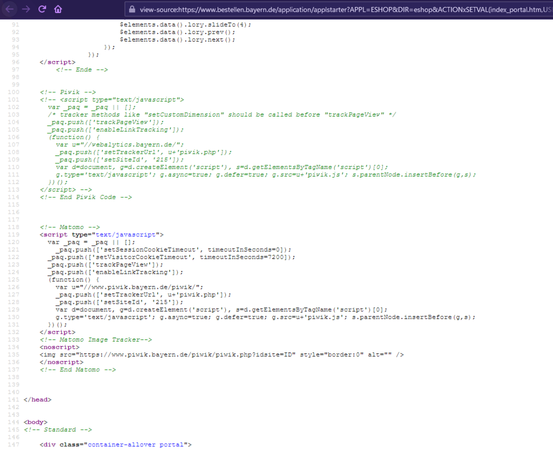Click the closing </noscript> tag
This screenshot has height=449, width=553.
(x=62, y=362)
